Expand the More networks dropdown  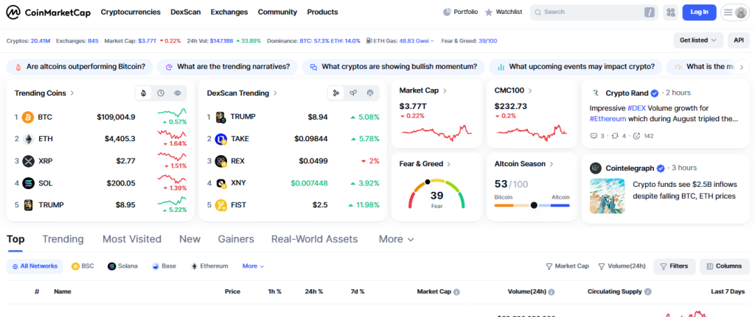pyautogui.click(x=254, y=266)
